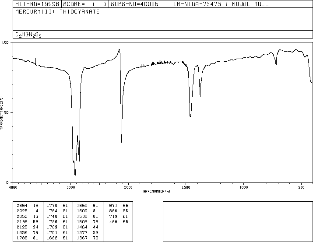The image size is (313, 242).
Task: Select peak value 2125 in the table
Action: pos(22,227)
